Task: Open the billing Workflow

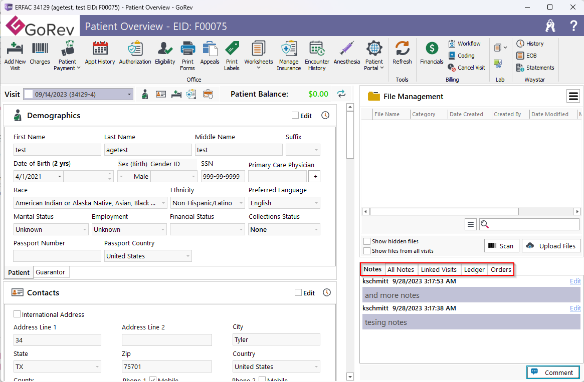Action: 465,44
